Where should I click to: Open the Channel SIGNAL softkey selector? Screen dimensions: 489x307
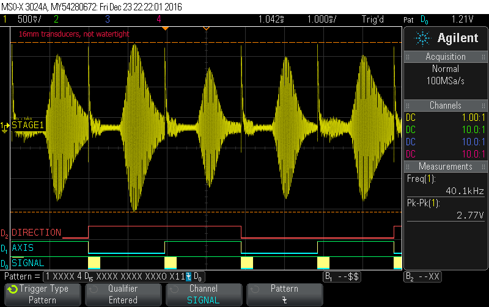coord(204,294)
